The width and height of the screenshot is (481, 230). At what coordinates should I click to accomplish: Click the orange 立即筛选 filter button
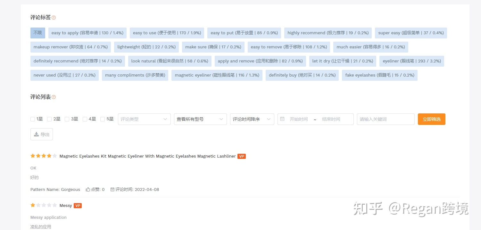[x=432, y=119]
